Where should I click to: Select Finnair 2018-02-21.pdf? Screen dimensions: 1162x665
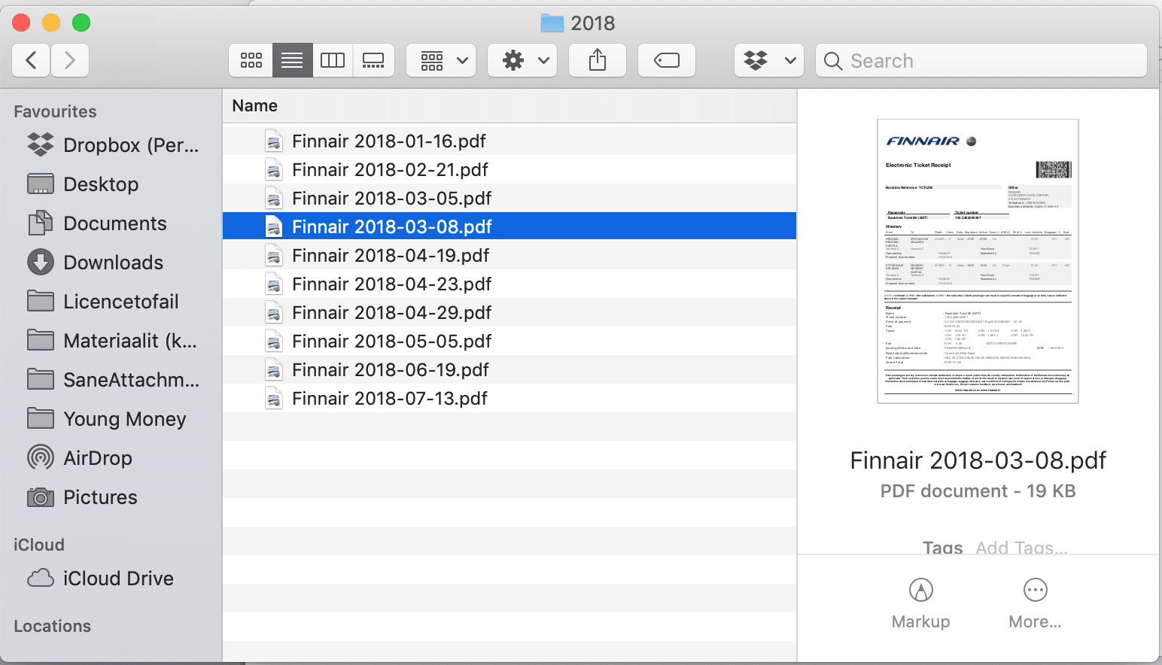pos(510,169)
